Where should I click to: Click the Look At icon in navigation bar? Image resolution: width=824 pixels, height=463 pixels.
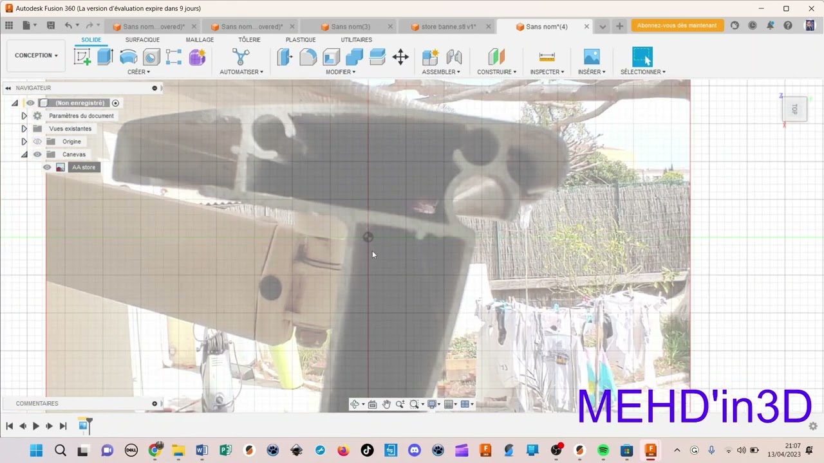[372, 404]
